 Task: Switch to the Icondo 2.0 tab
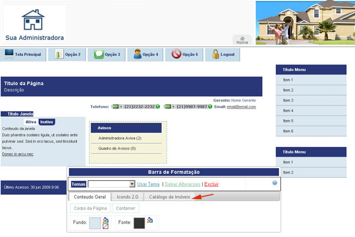[x=128, y=197]
